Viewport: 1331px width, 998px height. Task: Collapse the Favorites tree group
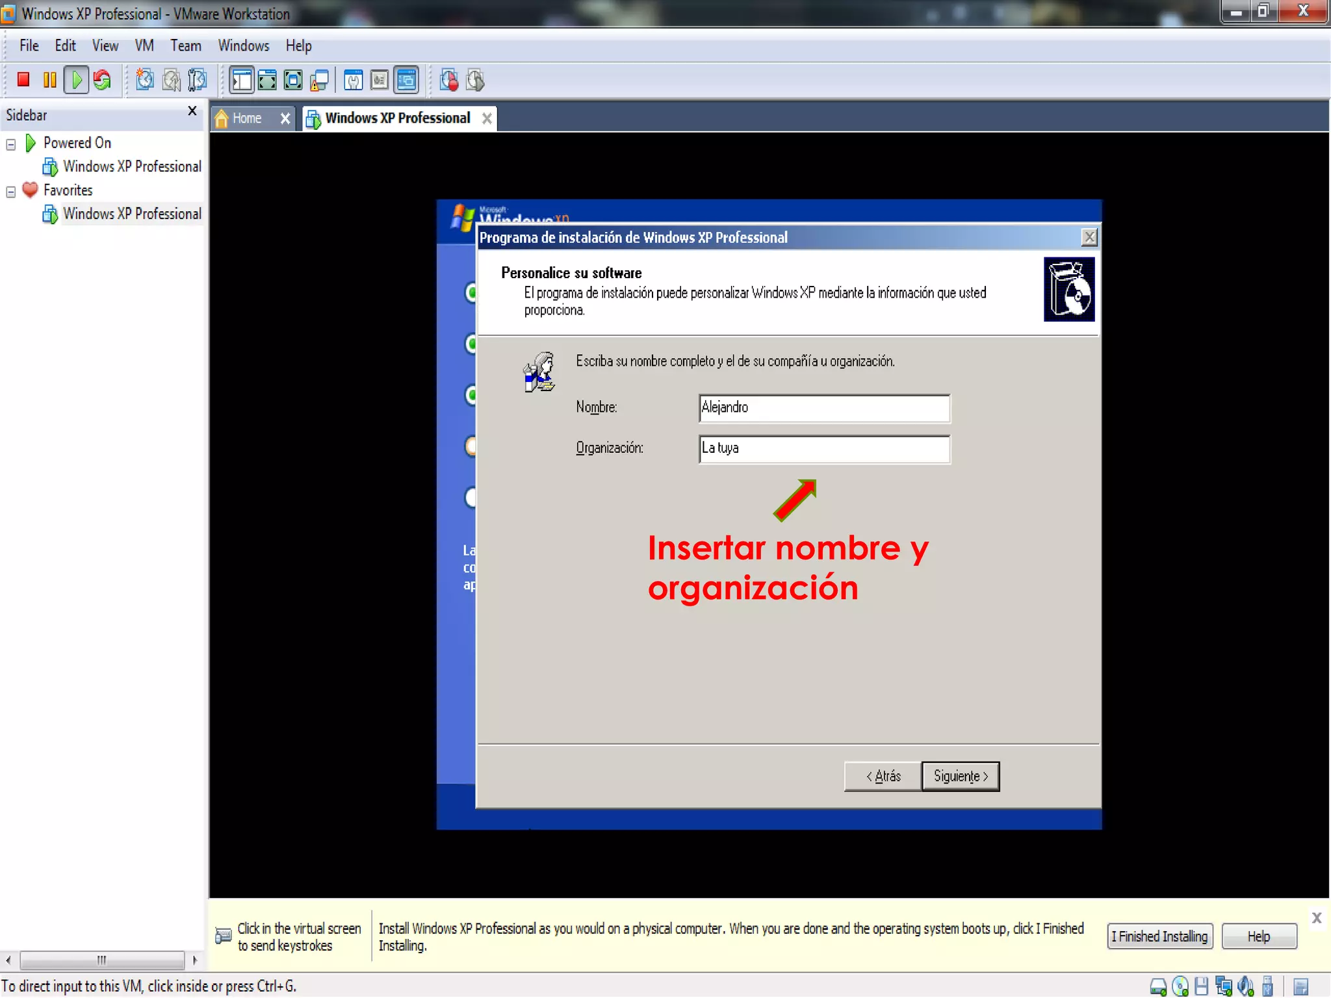pos(11,192)
